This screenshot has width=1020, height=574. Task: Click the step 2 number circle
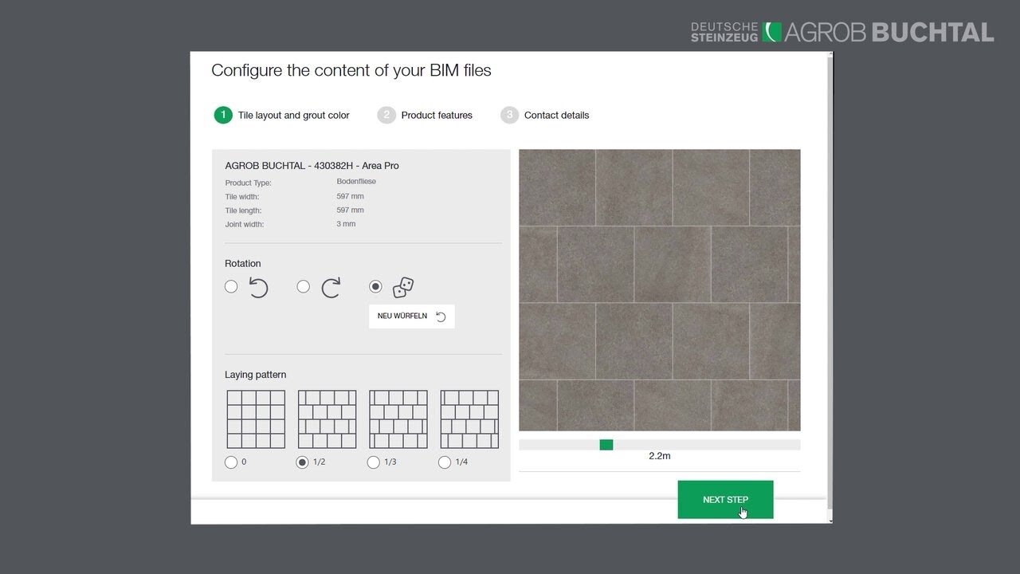coord(386,115)
